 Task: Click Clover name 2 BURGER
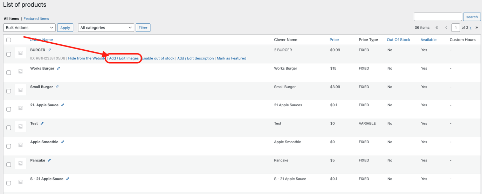(283, 50)
